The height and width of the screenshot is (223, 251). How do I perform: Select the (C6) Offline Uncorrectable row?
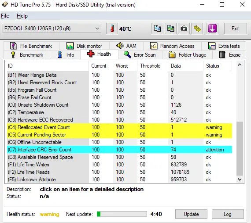point(120,142)
